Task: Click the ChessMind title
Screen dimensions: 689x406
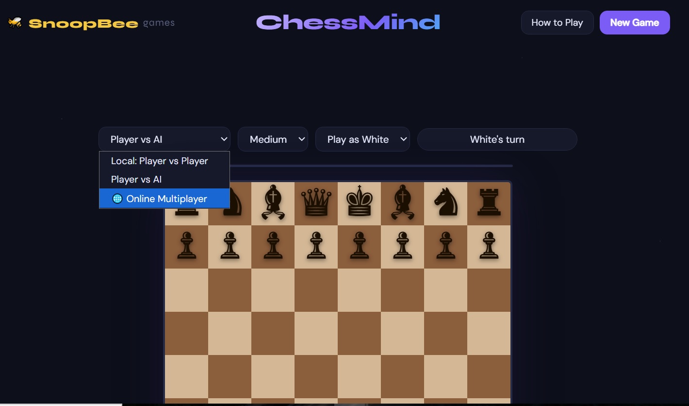Action: point(348,22)
